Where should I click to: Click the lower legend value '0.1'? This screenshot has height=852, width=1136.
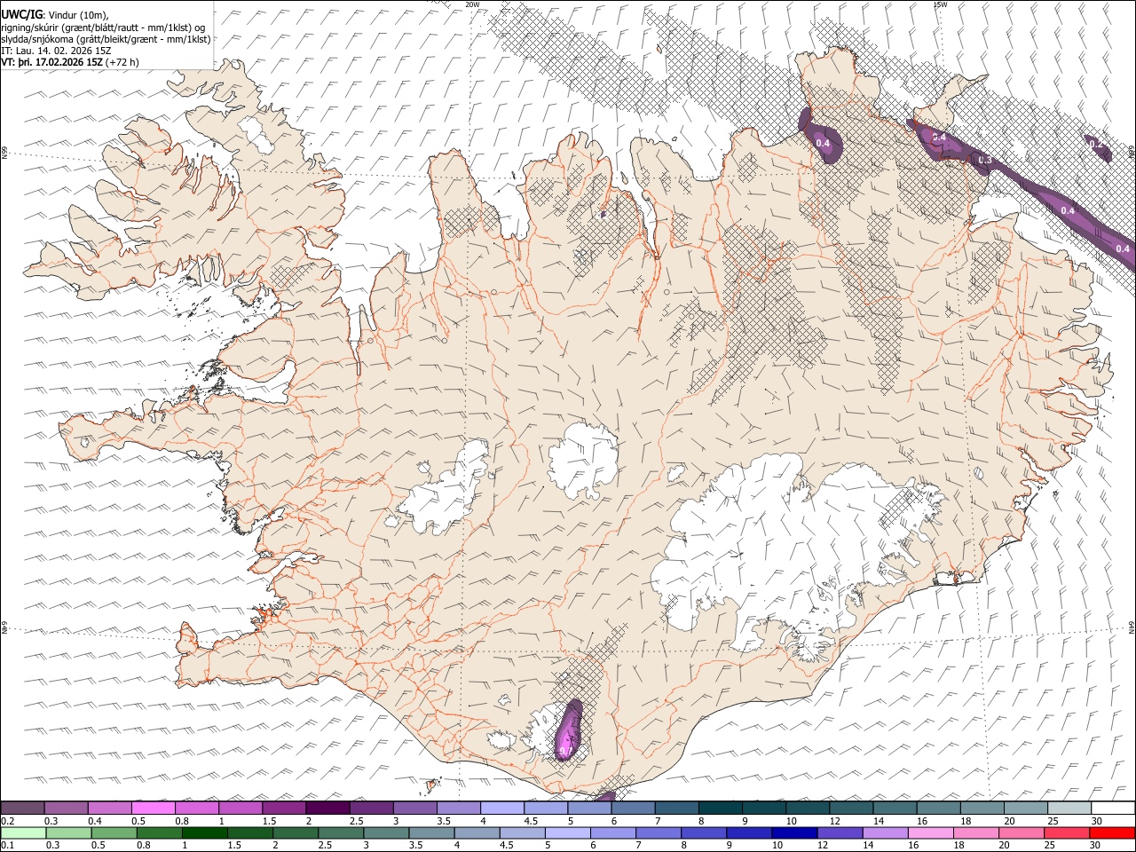click(x=8, y=846)
